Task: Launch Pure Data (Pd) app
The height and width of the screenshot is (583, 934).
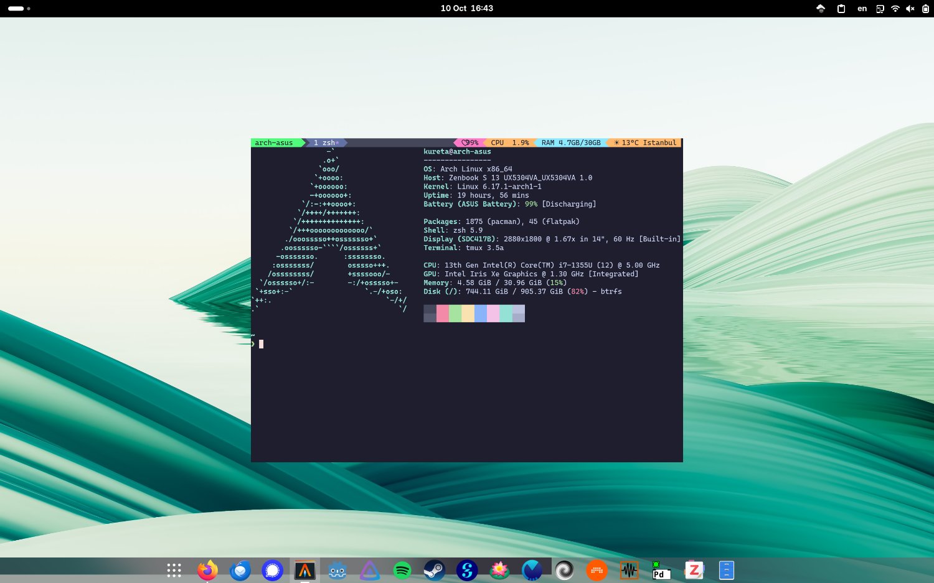Action: tap(661, 570)
